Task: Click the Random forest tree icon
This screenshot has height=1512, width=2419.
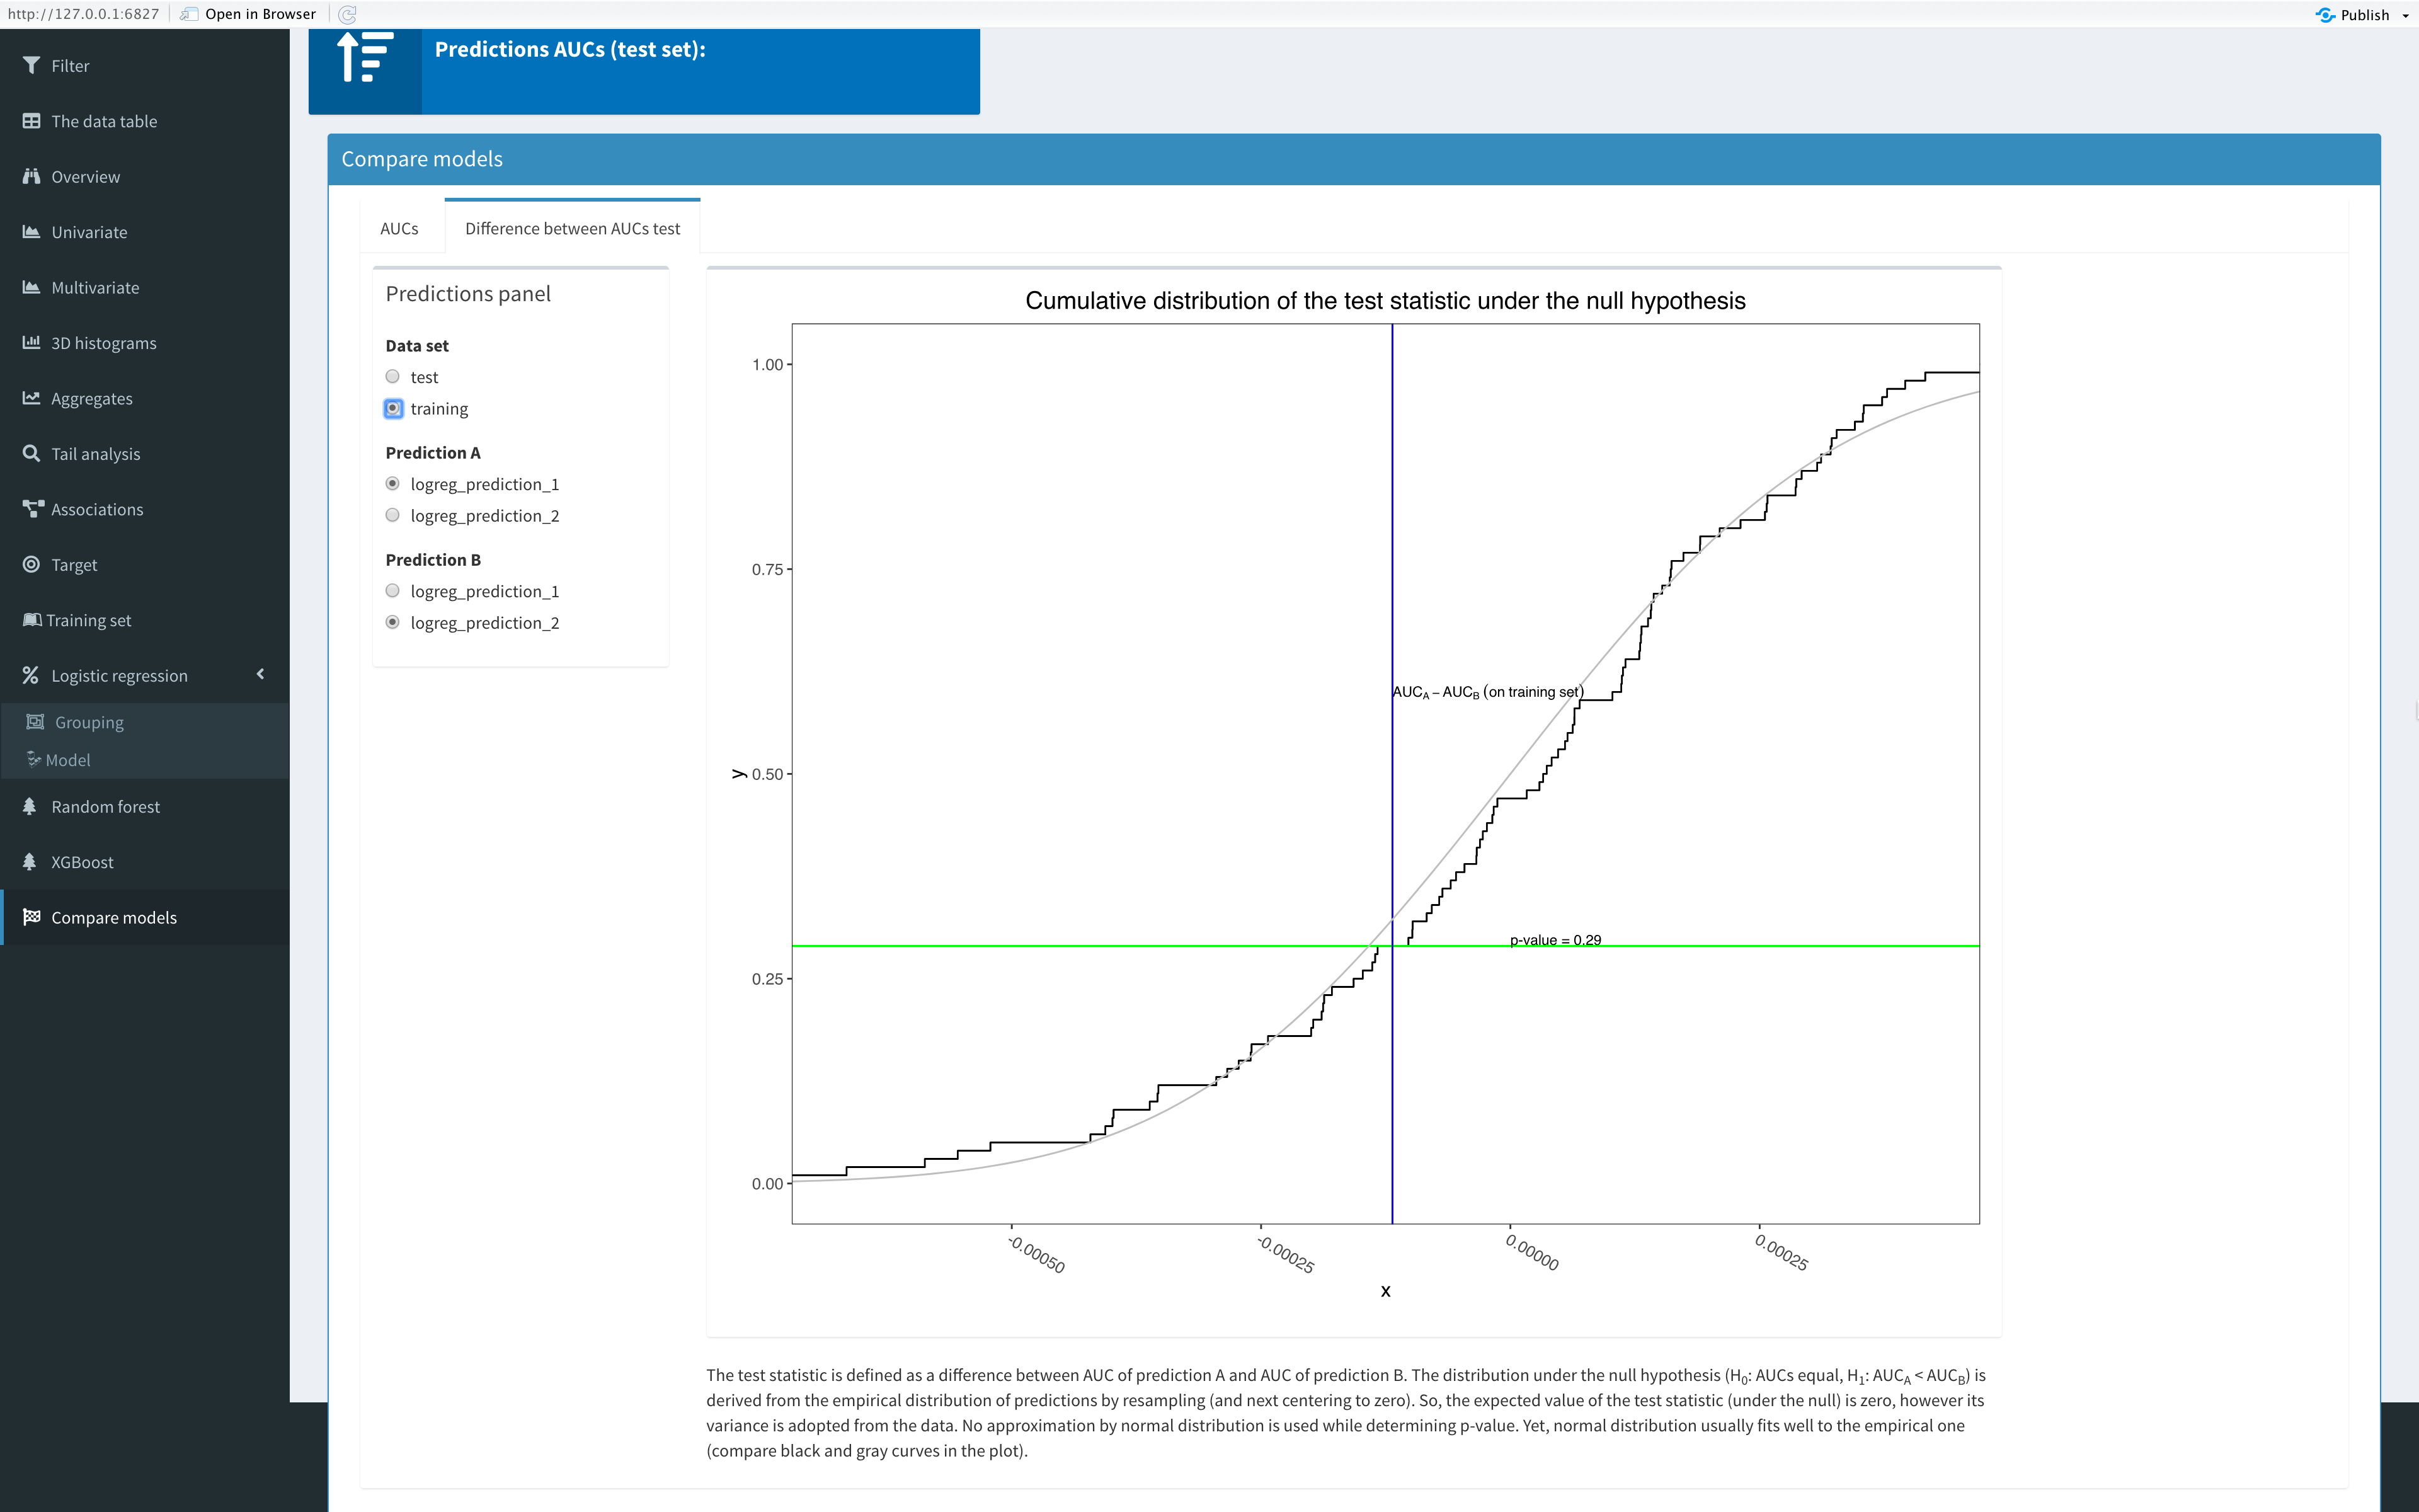Action: pyautogui.click(x=30, y=807)
